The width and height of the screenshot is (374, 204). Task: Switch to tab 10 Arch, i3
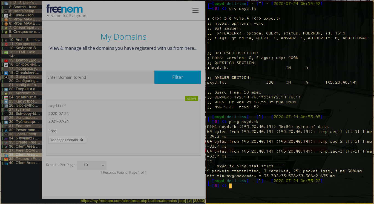21,40
